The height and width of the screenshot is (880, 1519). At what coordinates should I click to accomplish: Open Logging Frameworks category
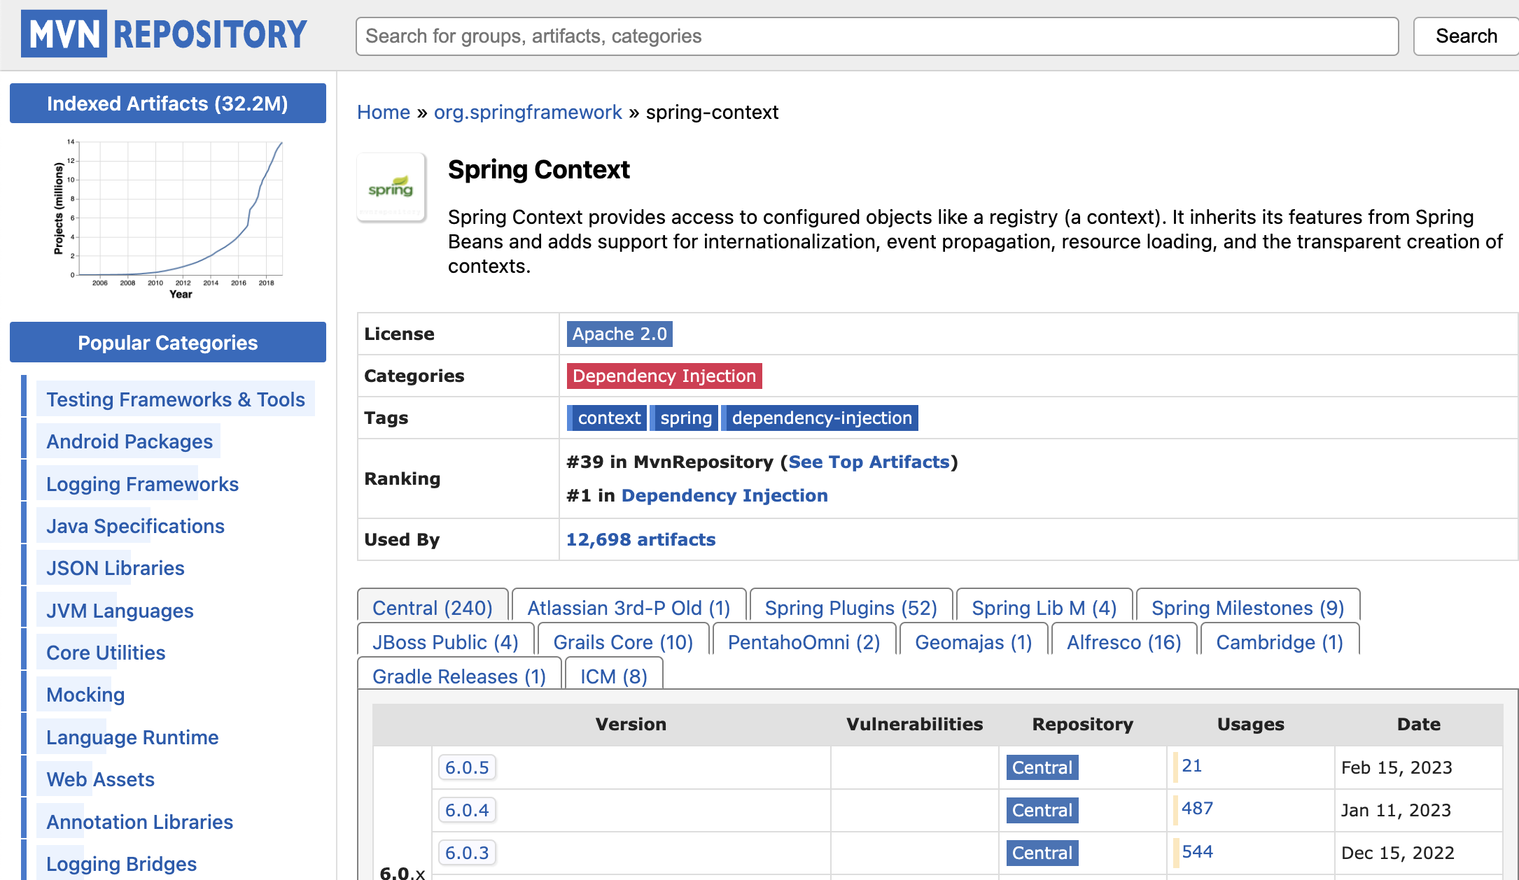[x=142, y=484]
